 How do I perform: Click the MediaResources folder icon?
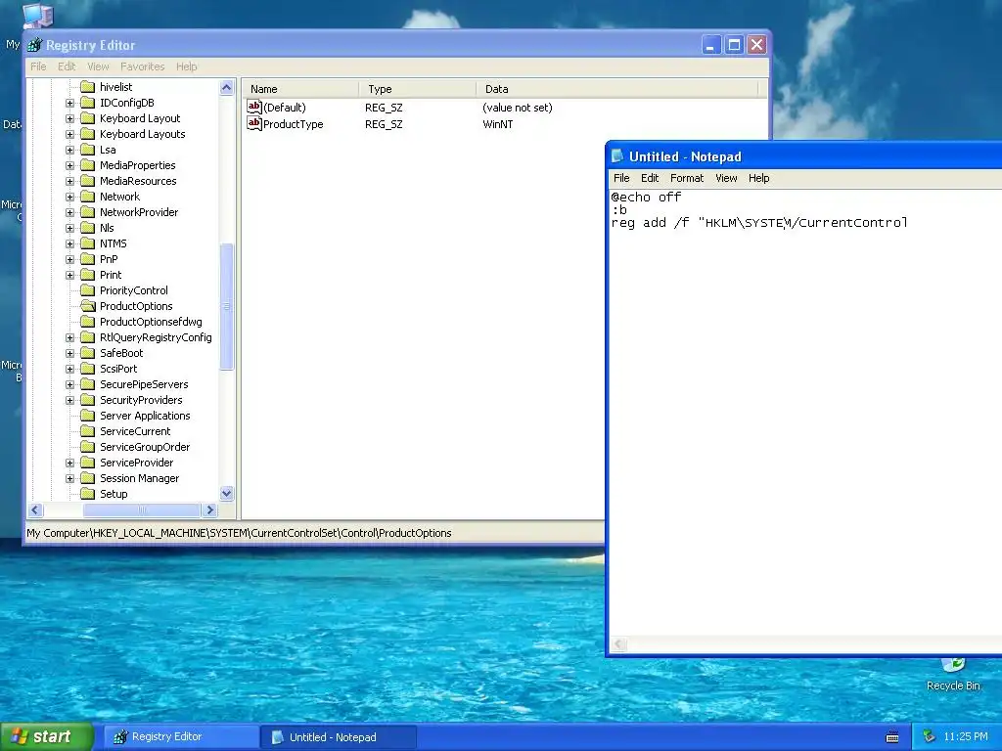click(x=87, y=181)
